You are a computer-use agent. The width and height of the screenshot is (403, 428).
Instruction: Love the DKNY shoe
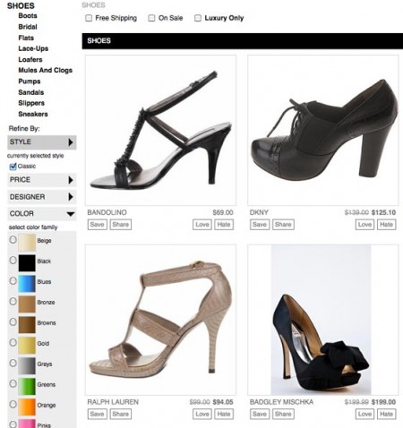[364, 225]
